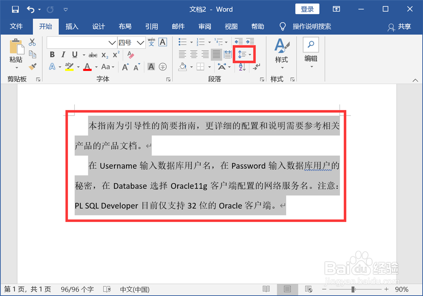Toggle Bold formatting
Screen dimensions: 423x296
(x=52, y=55)
